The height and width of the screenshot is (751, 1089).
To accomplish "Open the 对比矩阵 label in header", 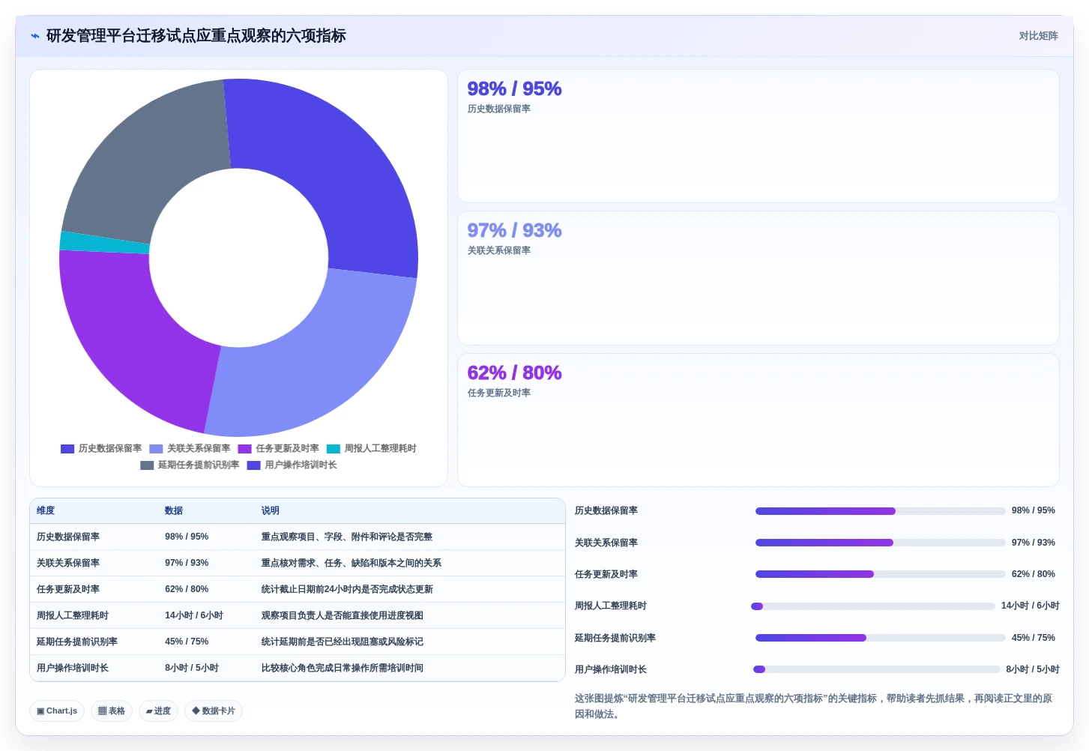I will coord(1038,36).
